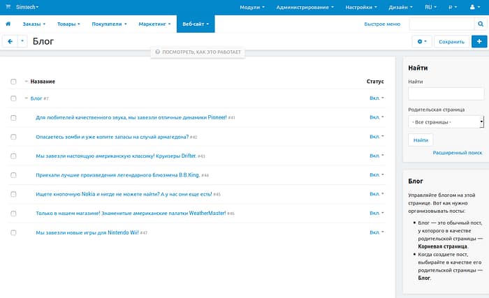Expand the RU language selector
The height and width of the screenshot is (298, 489).
pyautogui.click(x=431, y=6)
